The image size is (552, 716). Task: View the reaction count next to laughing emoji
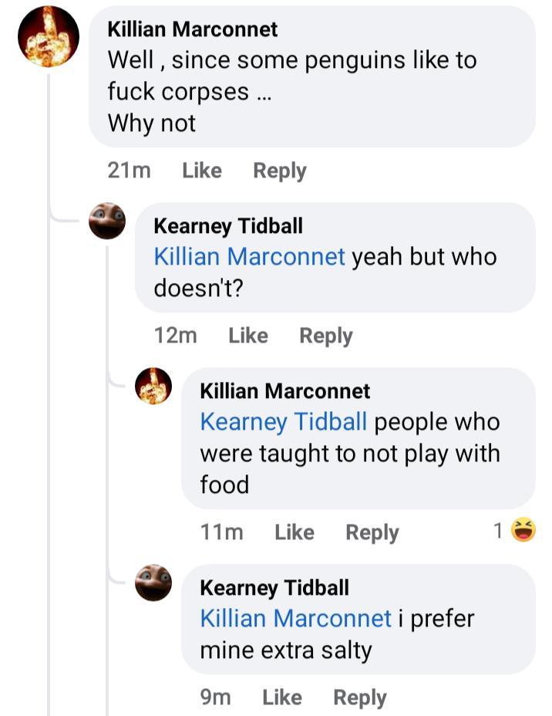[x=498, y=531]
